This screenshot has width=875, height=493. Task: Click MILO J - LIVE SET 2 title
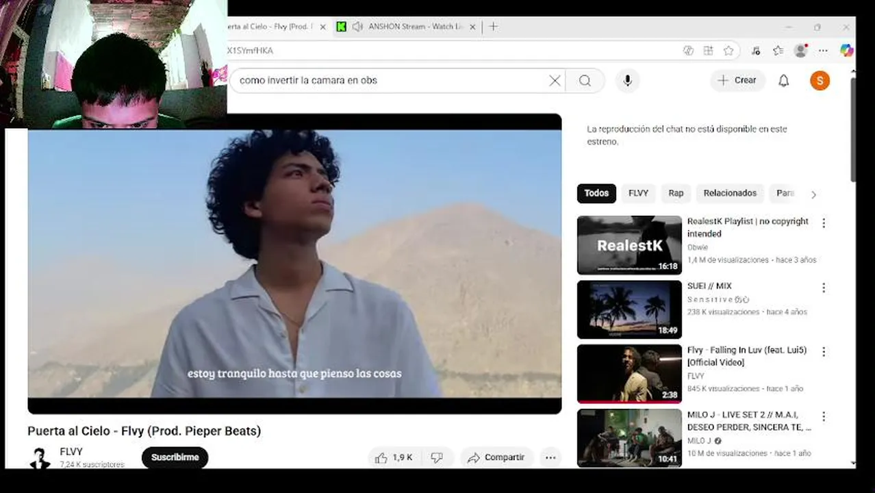(x=749, y=420)
